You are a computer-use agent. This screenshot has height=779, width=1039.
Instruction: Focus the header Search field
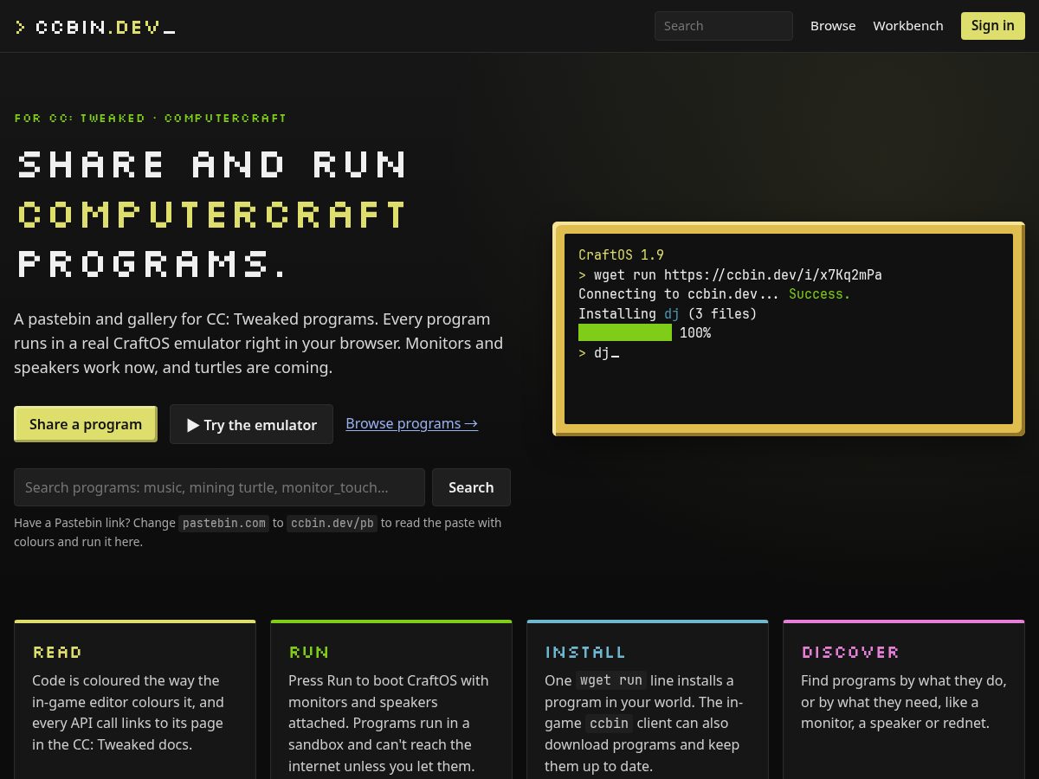click(724, 26)
